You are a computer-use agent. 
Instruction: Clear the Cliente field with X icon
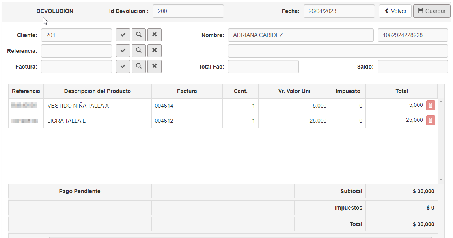(x=155, y=35)
